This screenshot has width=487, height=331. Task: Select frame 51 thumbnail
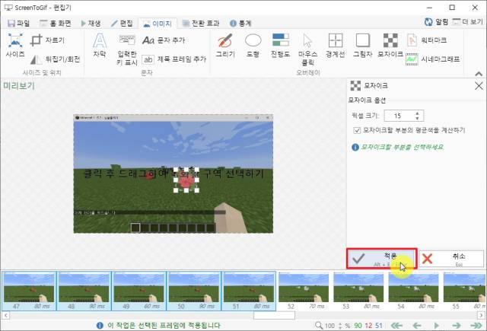(x=249, y=291)
